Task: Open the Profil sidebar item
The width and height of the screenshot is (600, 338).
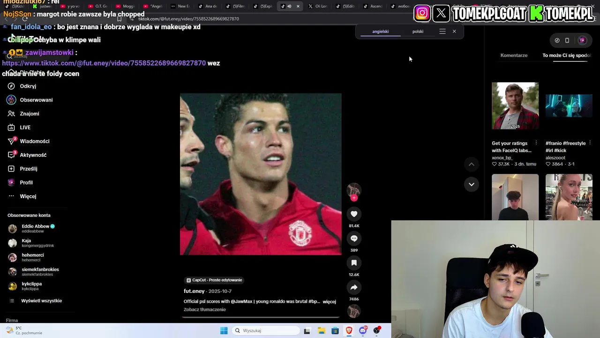Action: tap(20, 183)
